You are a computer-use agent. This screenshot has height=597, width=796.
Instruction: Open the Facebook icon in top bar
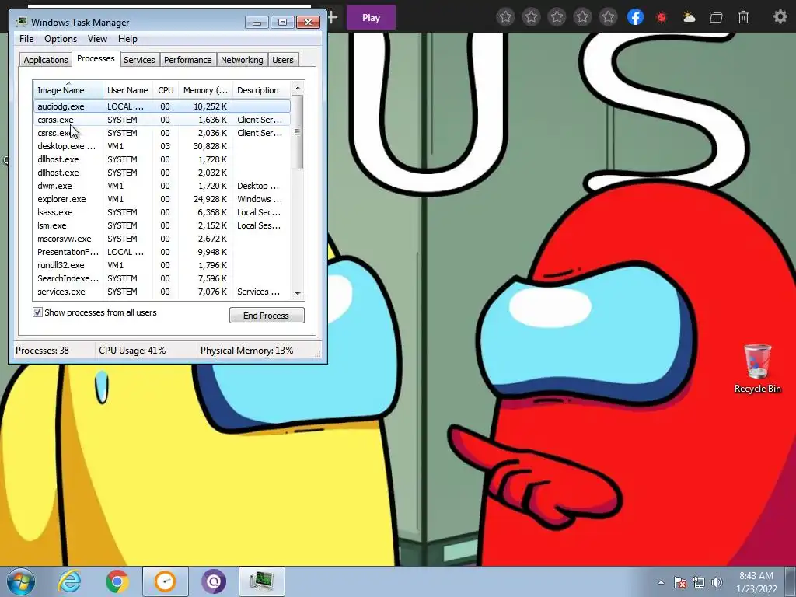coord(635,17)
